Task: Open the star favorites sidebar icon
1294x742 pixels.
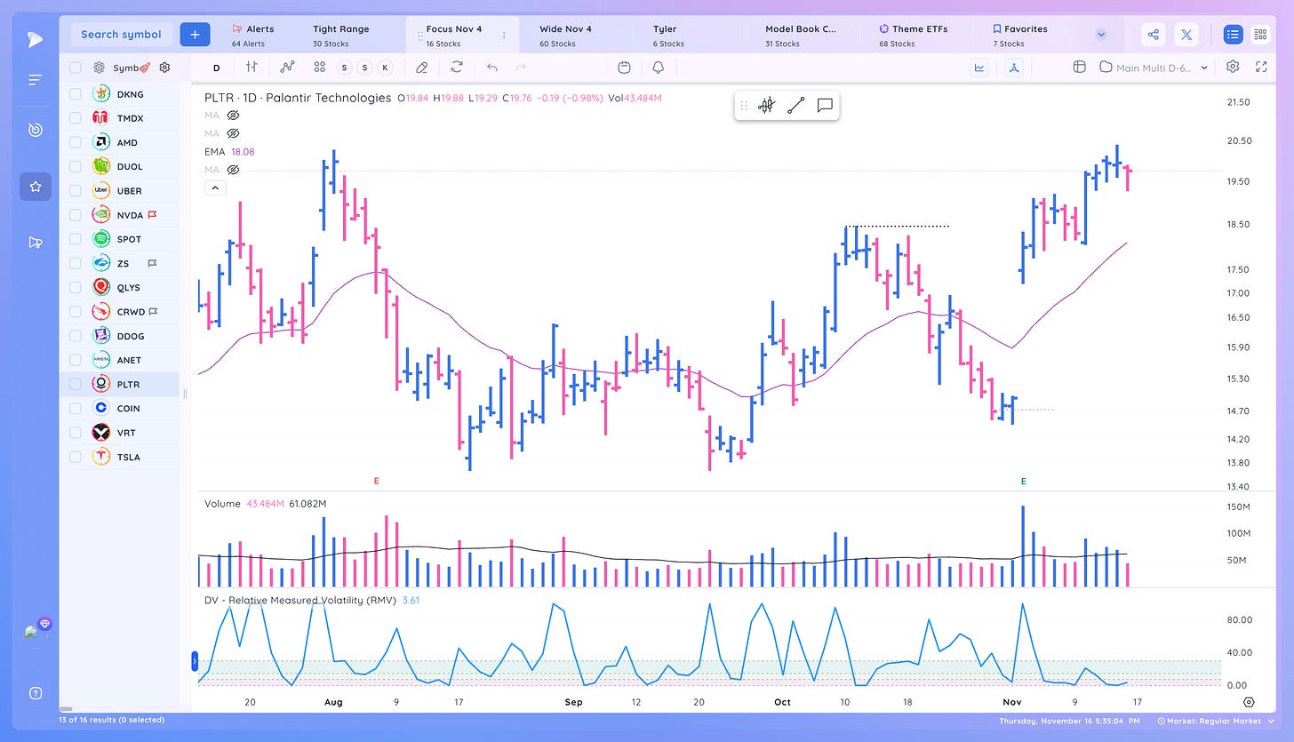Action: click(36, 187)
